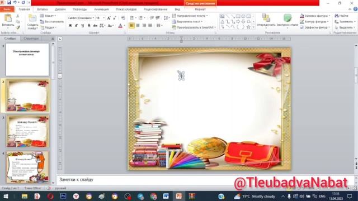Switch to the Анимация ribbon tab

click(x=101, y=9)
